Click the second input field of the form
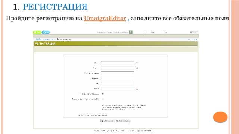The width and height of the screenshot is (239, 134). tap(118, 68)
